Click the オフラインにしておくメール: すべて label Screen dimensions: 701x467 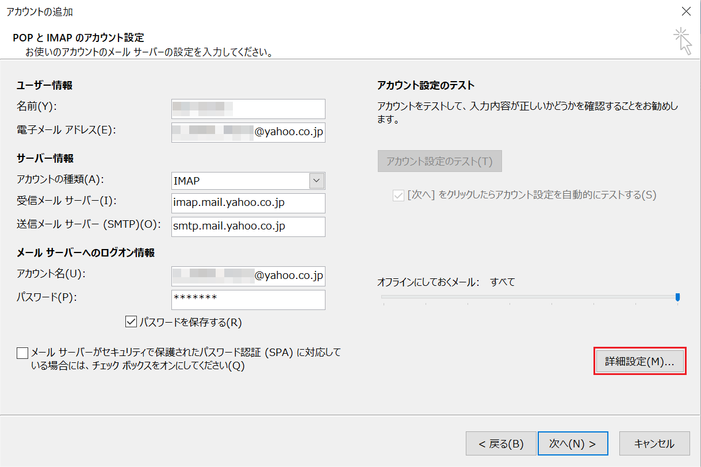446,282
